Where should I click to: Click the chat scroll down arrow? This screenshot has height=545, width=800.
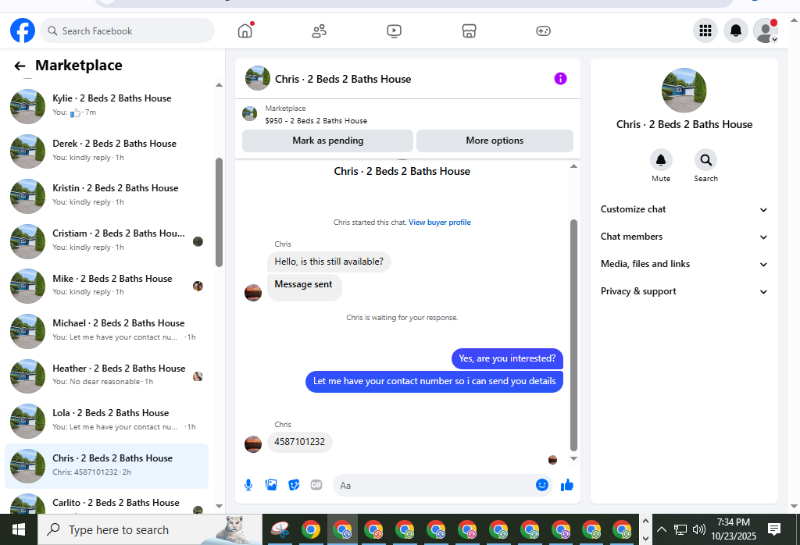pos(573,458)
